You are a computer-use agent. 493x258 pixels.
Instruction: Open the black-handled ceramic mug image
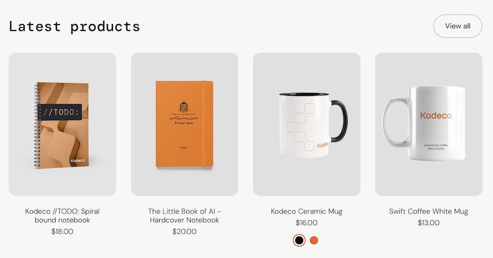[x=307, y=124]
